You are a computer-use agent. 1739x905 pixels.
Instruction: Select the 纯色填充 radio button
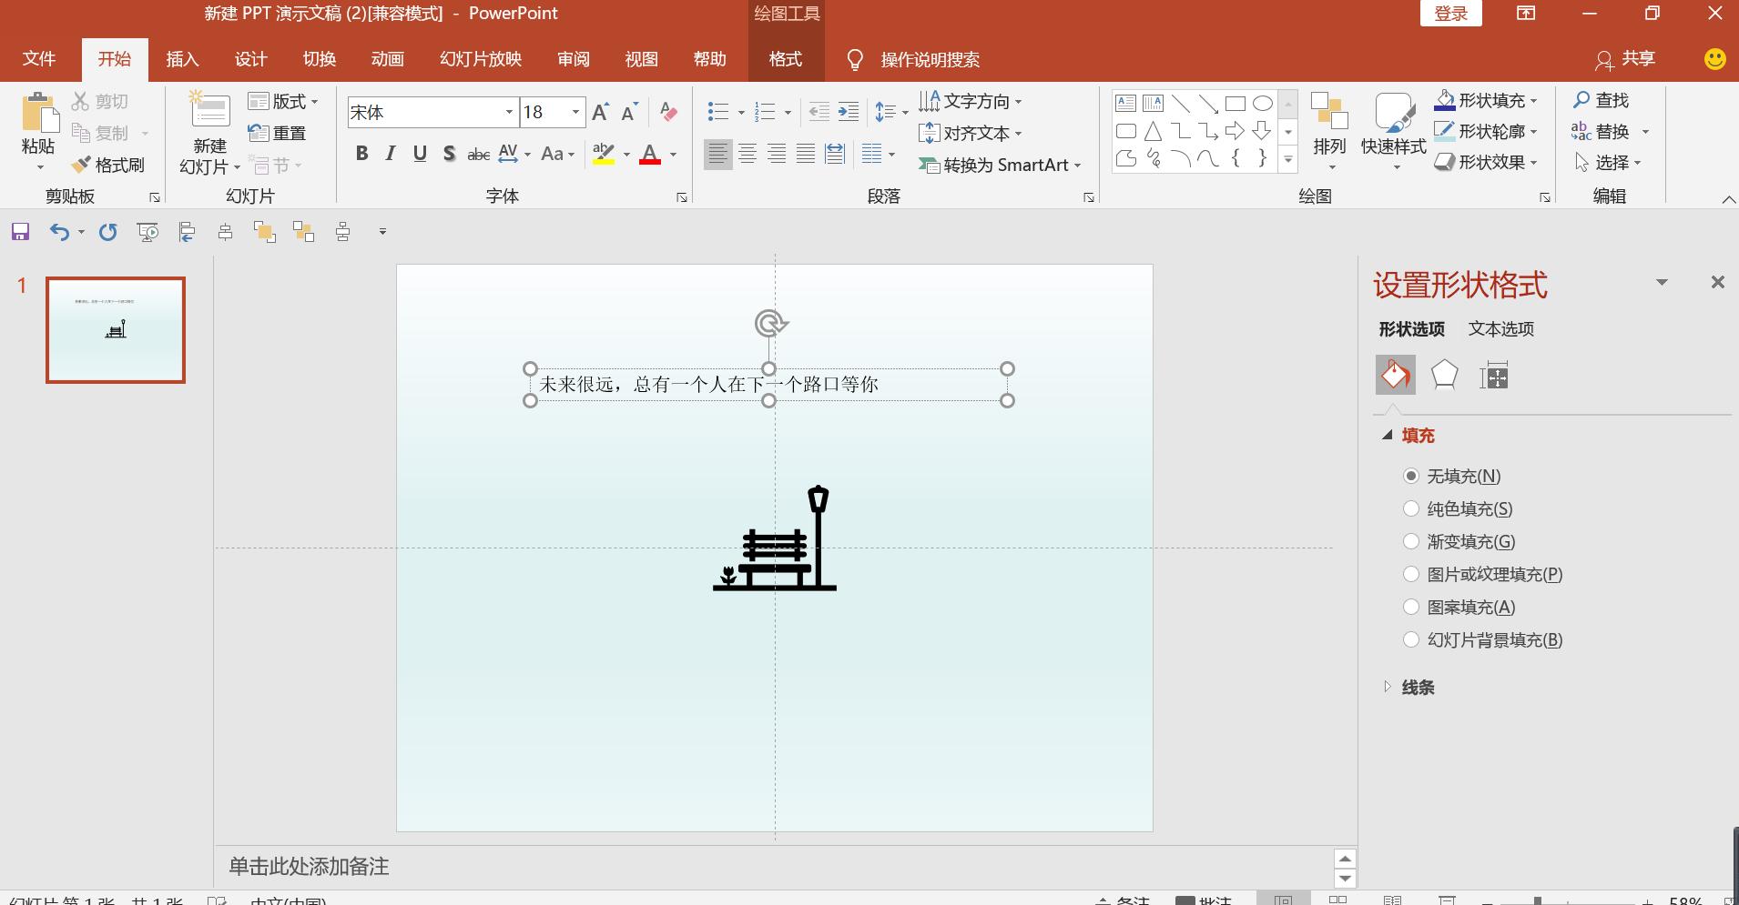[x=1412, y=508]
